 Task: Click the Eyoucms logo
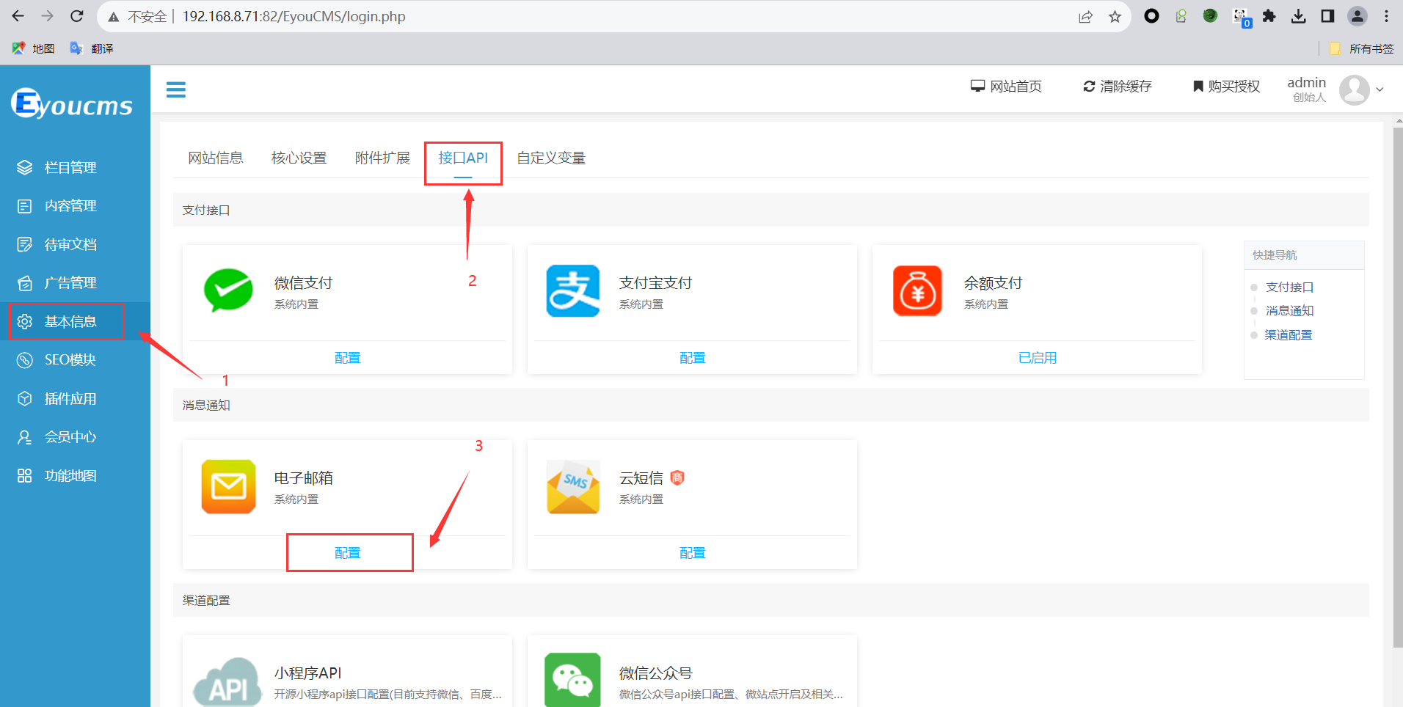[72, 103]
